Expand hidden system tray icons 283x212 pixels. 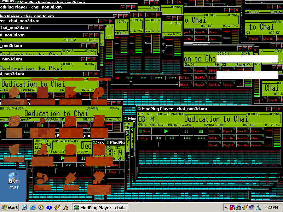(x=226, y=207)
